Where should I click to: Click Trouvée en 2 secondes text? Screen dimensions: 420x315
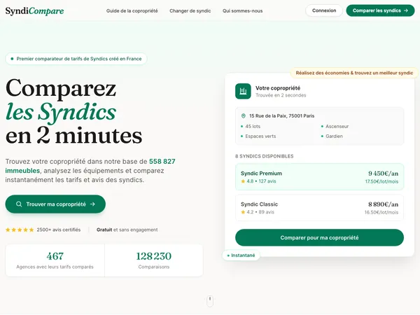pyautogui.click(x=281, y=95)
